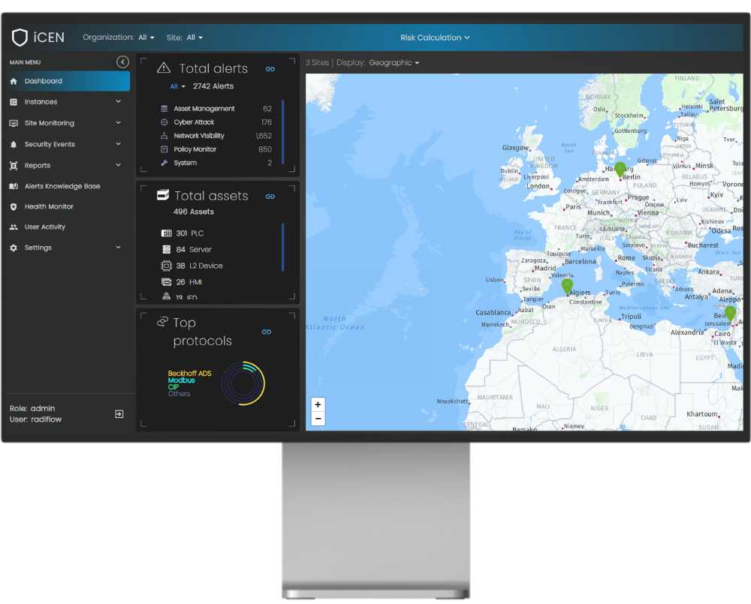751x604 pixels.
Task: Open the Site All dropdown
Action: coord(195,38)
